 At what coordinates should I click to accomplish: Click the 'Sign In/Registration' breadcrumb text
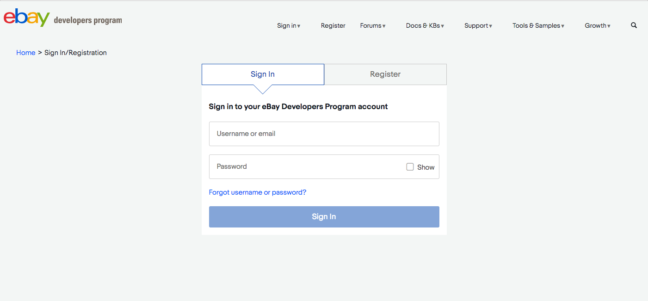point(75,53)
